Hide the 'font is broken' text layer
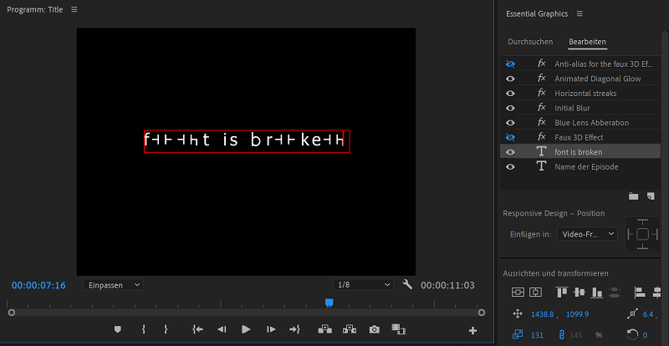The height and width of the screenshot is (346, 669). point(510,152)
